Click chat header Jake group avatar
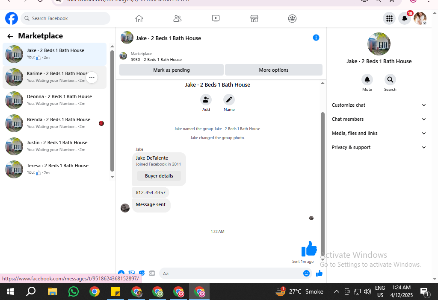438x300 pixels. [x=127, y=38]
